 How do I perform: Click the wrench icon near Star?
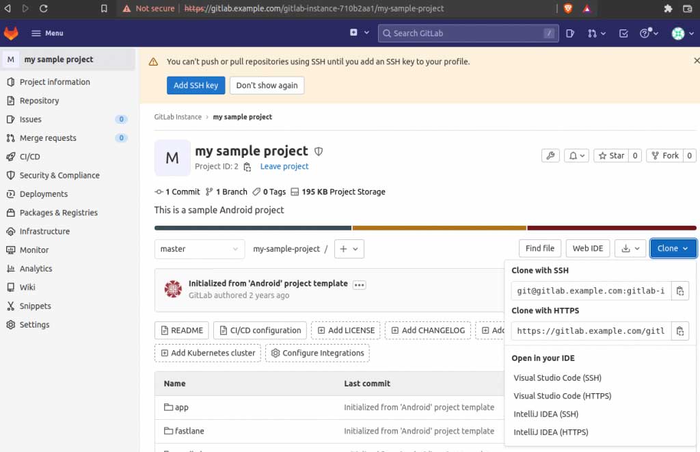[550, 156]
